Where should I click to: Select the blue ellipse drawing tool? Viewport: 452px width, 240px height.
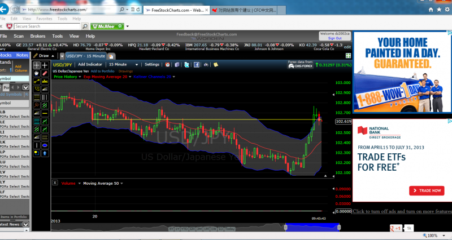[x=45, y=145]
